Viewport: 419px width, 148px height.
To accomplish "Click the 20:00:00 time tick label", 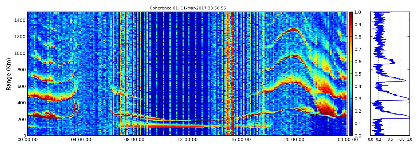I will point(294,140).
